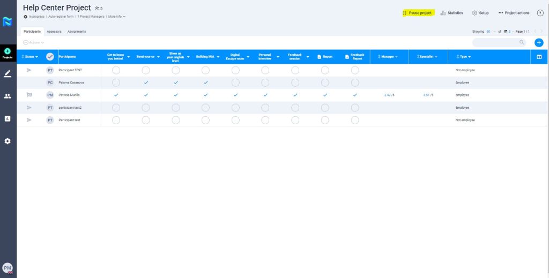Switch to the Assignments tab

tap(77, 32)
